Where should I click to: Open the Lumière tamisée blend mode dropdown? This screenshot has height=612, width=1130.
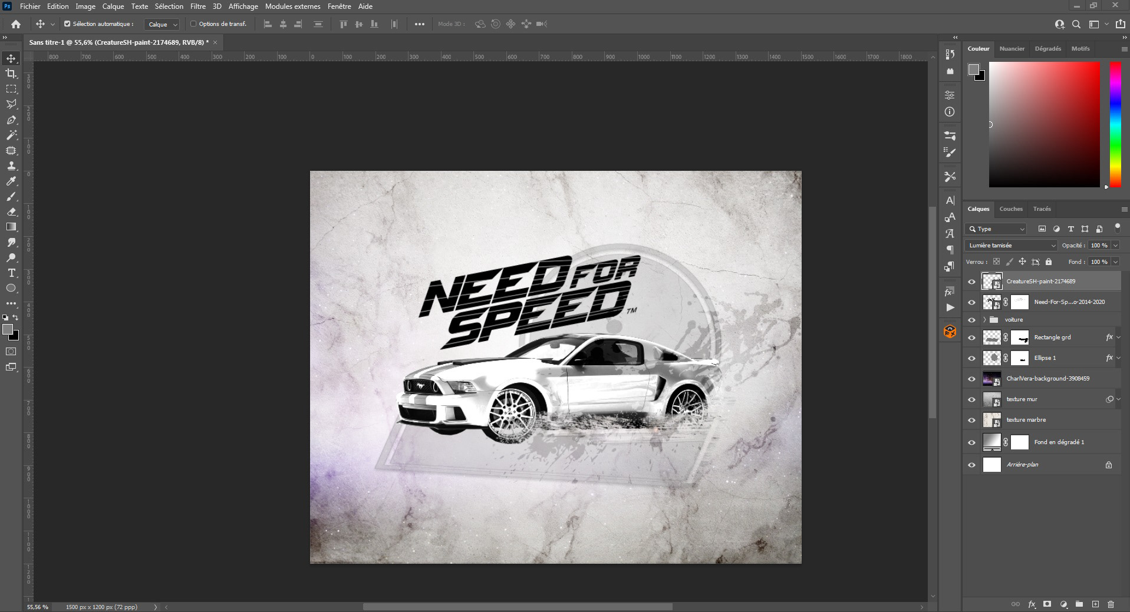tap(1012, 245)
